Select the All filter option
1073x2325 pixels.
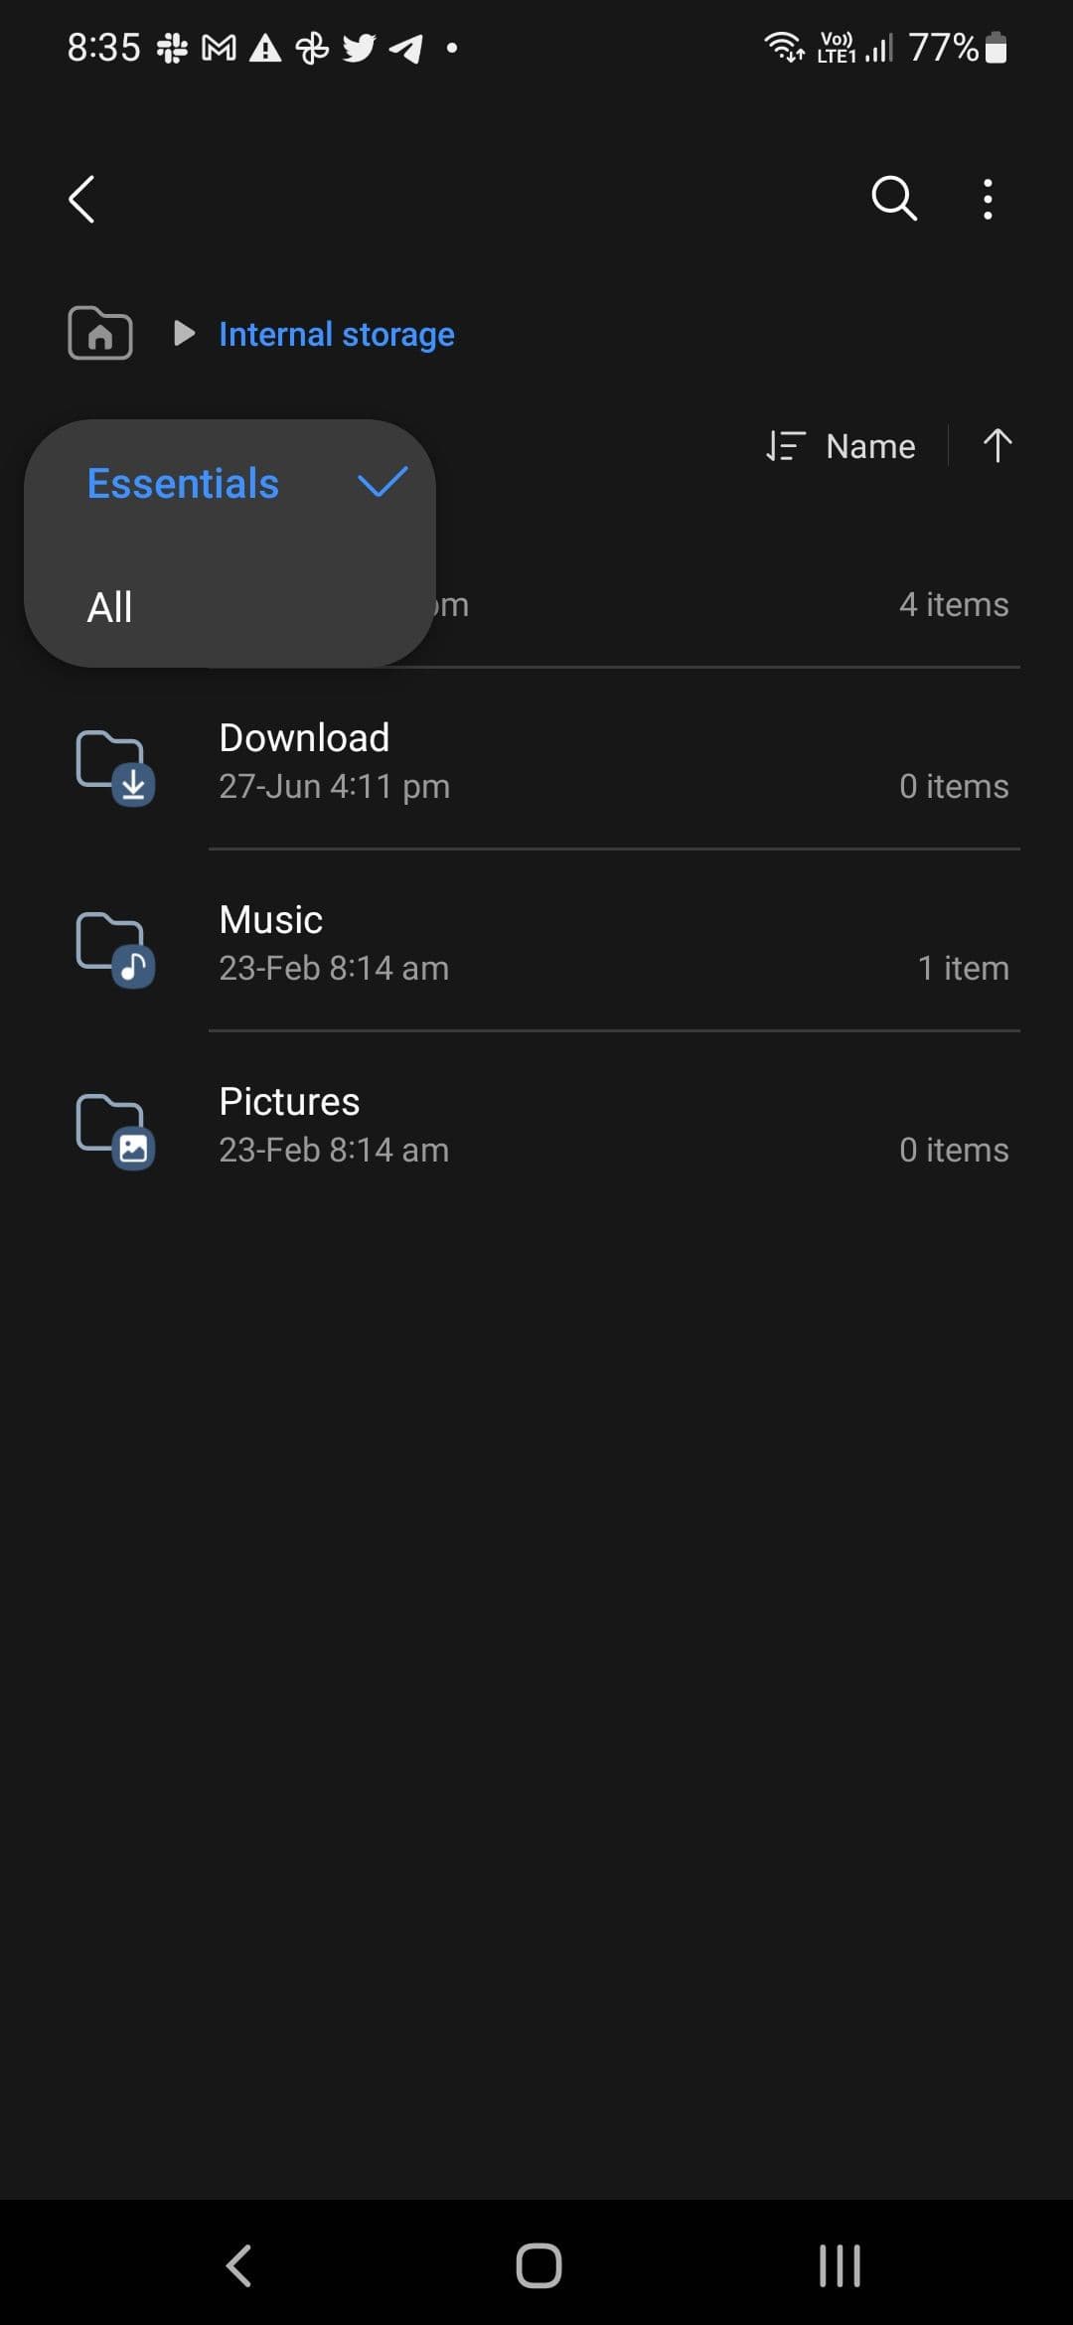point(110,607)
